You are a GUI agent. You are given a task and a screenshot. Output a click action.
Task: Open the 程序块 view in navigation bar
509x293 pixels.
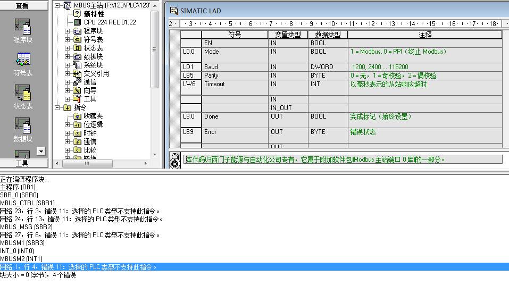coord(23,31)
